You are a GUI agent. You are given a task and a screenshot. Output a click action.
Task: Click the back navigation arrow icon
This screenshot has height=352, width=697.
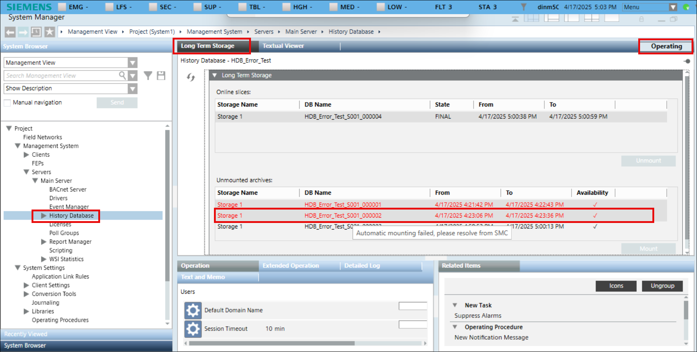point(10,32)
